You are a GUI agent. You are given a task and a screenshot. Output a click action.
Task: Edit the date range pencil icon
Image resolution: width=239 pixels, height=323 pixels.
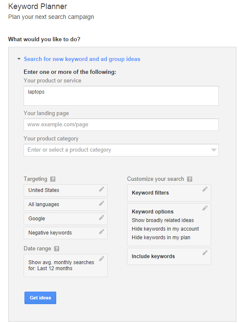[102, 259]
